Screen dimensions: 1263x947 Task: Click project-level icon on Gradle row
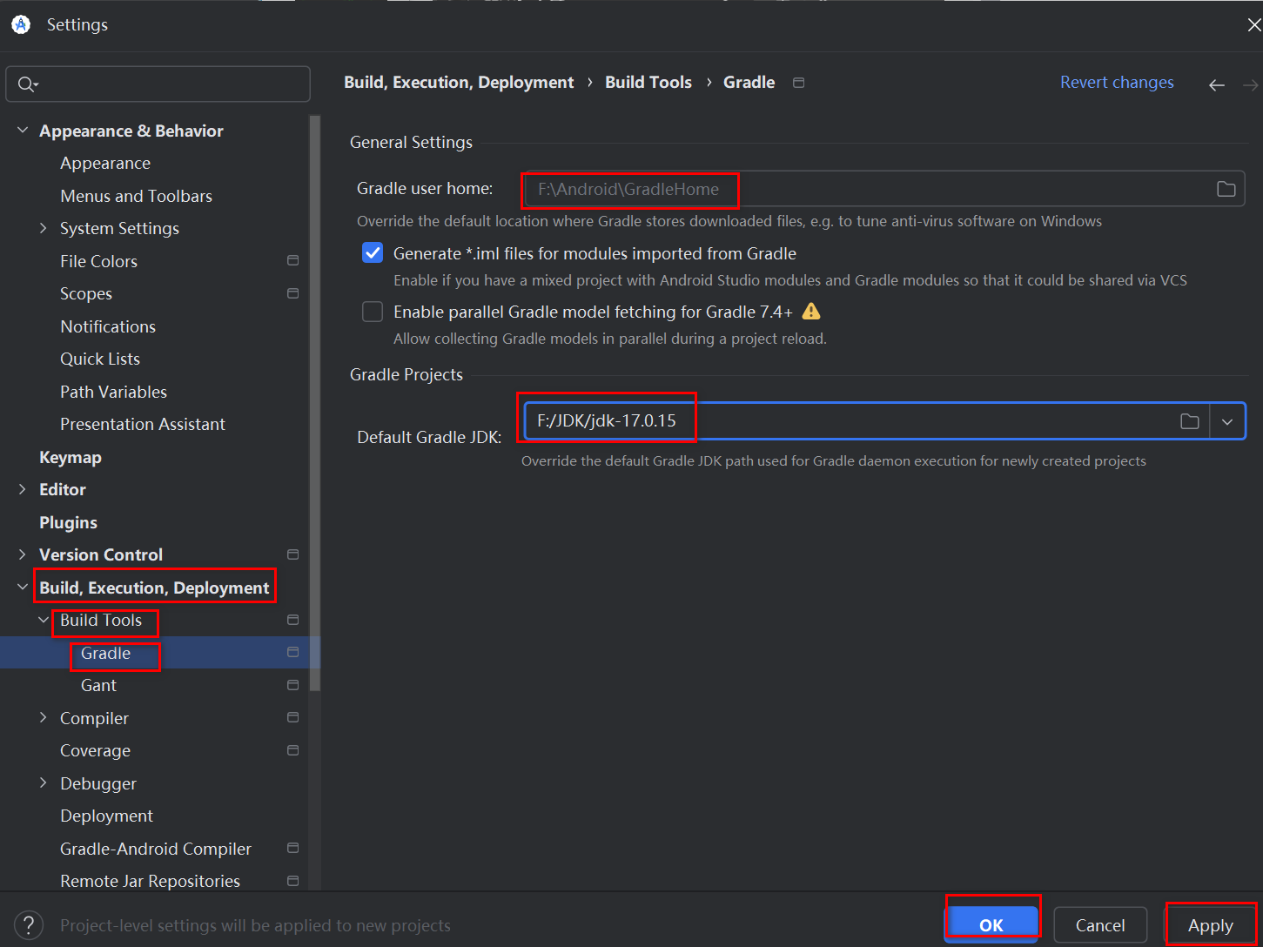(292, 652)
